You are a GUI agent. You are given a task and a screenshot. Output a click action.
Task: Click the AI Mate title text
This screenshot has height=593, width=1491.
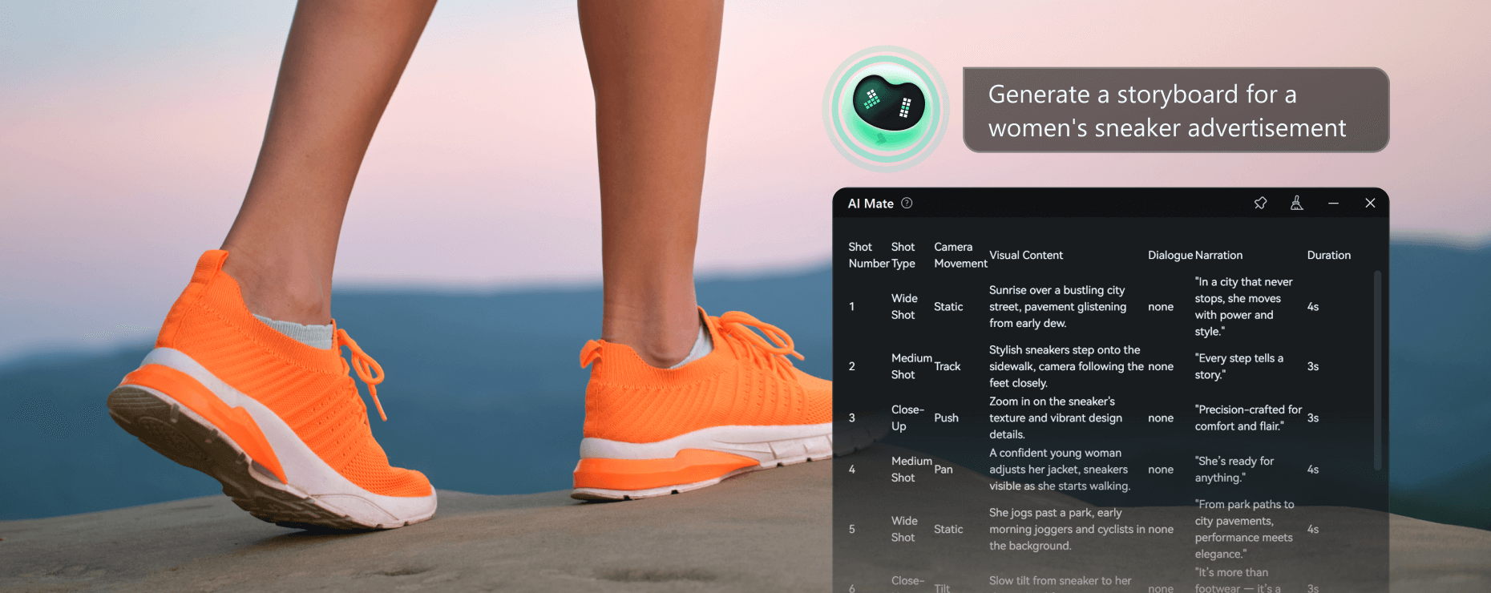point(871,204)
